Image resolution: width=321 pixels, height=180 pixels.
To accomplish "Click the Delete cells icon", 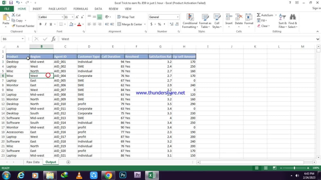I will click(x=239, y=17).
